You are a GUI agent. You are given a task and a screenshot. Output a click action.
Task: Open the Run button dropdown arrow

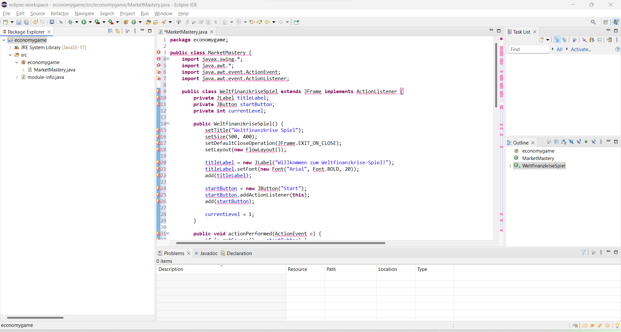(x=90, y=22)
